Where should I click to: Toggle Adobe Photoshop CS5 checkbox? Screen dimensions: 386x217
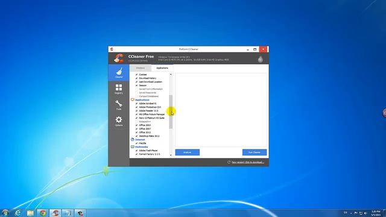point(137,107)
